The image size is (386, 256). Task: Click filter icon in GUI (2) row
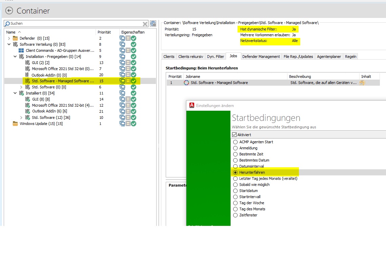pyautogui.click(x=128, y=62)
